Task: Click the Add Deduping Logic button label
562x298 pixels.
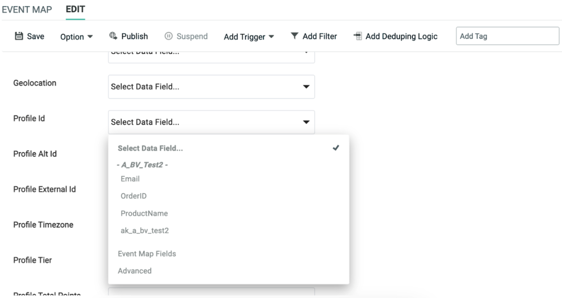Action: (x=401, y=36)
